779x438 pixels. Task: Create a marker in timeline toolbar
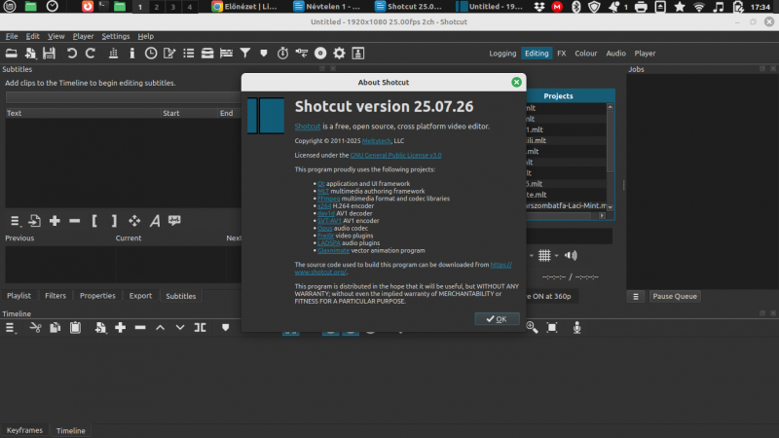(x=225, y=328)
